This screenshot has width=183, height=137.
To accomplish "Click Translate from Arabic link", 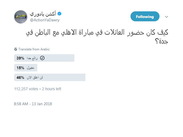I will [x=34, y=49].
